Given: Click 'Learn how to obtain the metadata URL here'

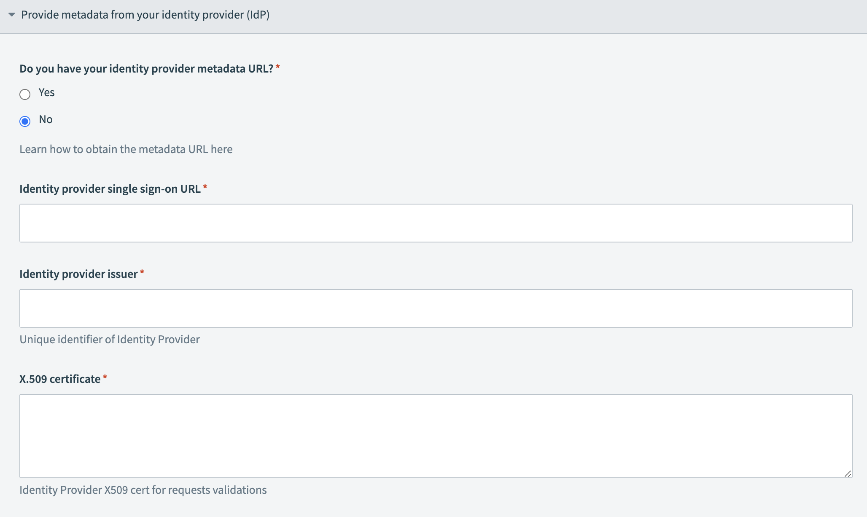Looking at the screenshot, I should coord(126,149).
